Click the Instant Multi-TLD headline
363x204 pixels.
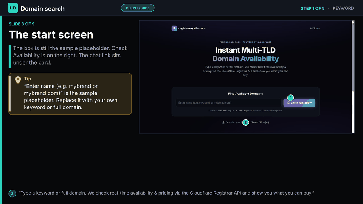coord(245,50)
